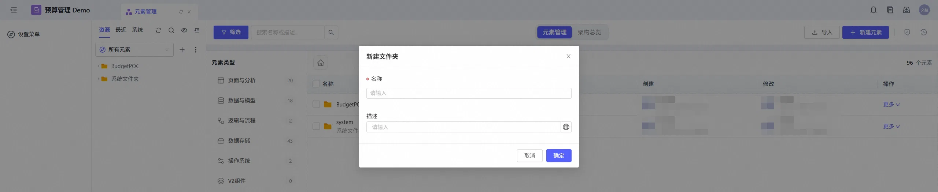Refresh the 元素管理 tab
Screen dimensions: 938x192
point(181,12)
